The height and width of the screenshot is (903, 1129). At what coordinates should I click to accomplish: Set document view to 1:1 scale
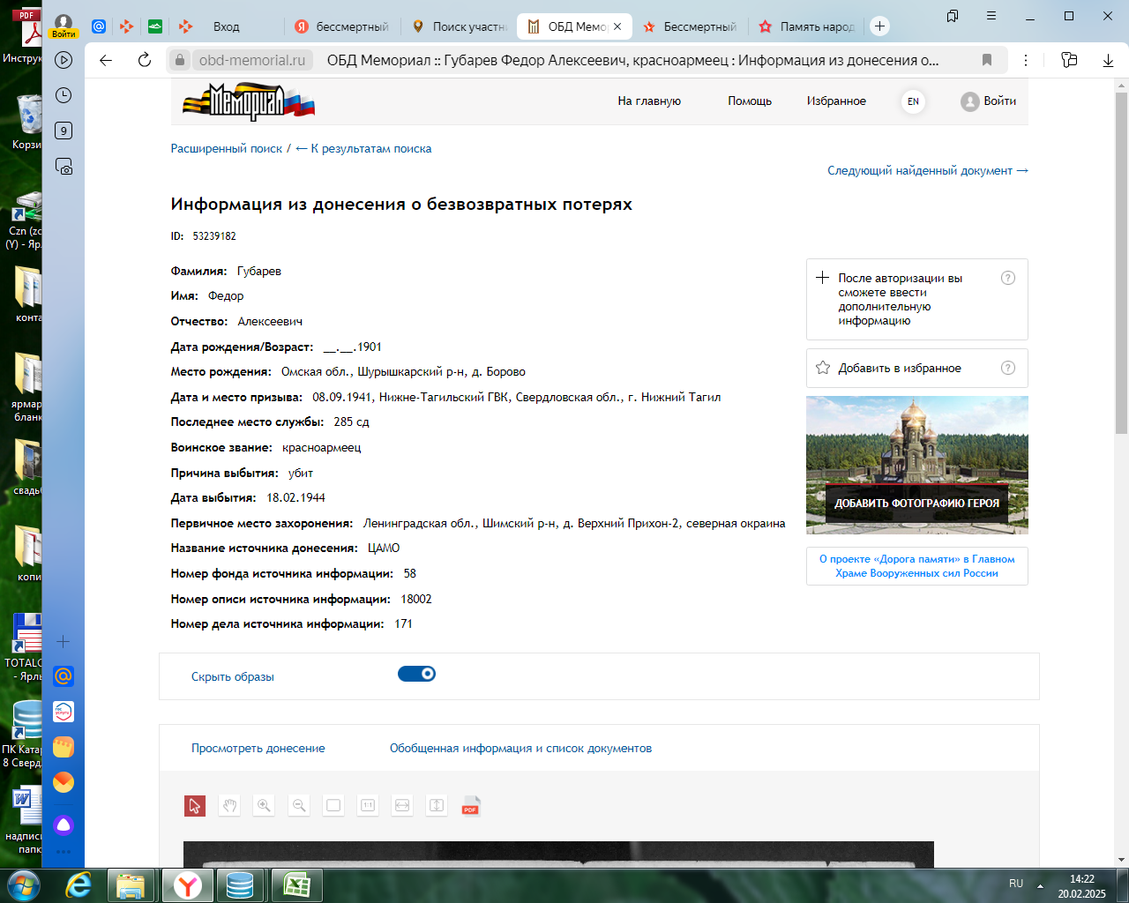pos(368,805)
